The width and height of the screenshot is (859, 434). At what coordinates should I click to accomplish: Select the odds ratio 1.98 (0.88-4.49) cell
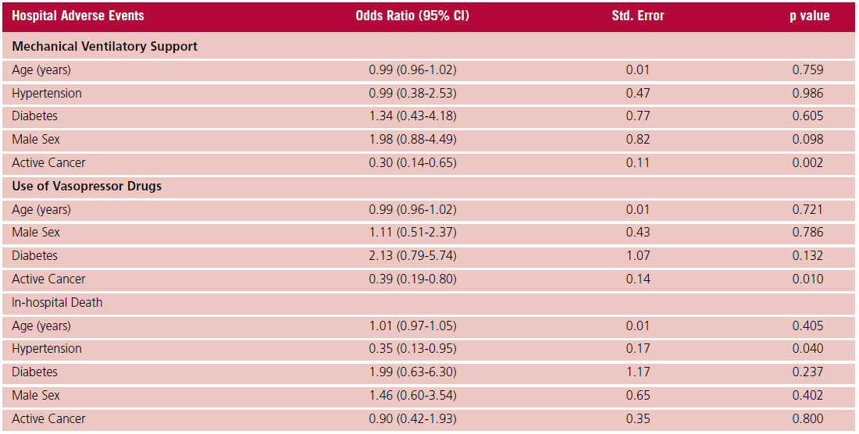(x=412, y=140)
